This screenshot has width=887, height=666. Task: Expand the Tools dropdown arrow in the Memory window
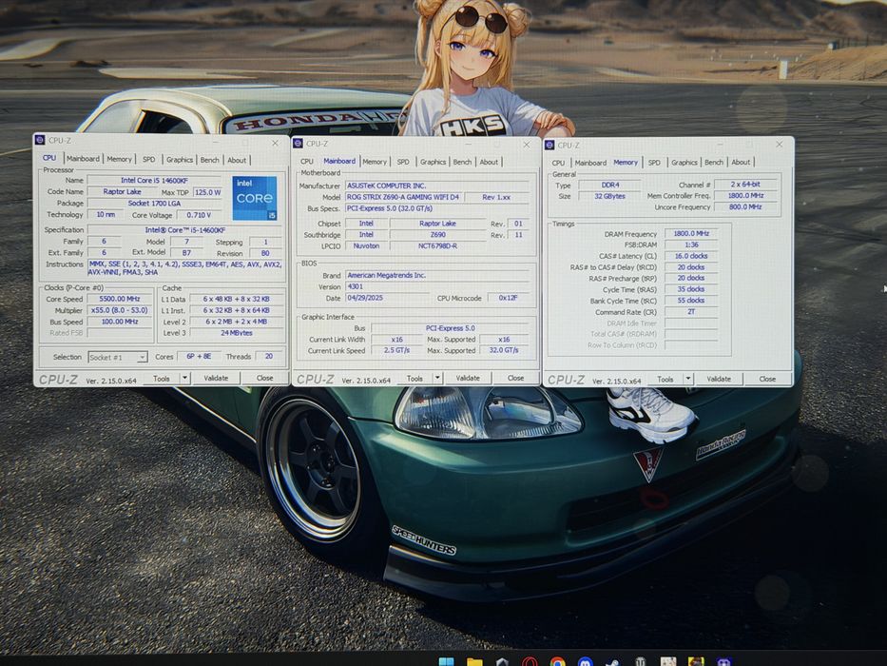pyautogui.click(x=688, y=379)
